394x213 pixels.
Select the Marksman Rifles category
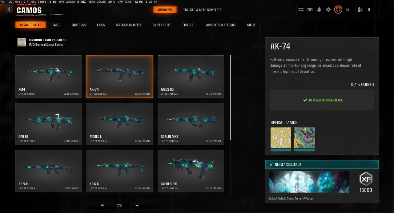click(129, 25)
